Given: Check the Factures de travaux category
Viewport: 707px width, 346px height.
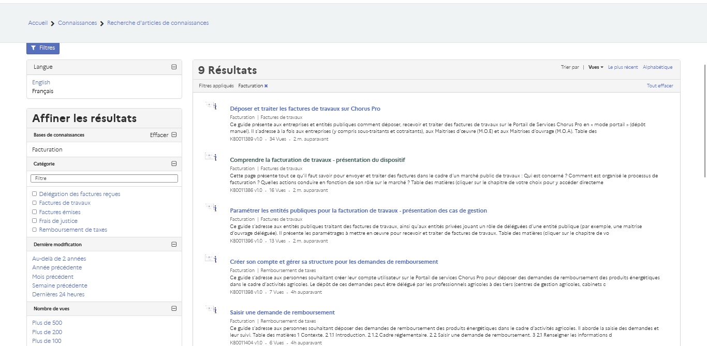Looking at the screenshot, I should 35,203.
